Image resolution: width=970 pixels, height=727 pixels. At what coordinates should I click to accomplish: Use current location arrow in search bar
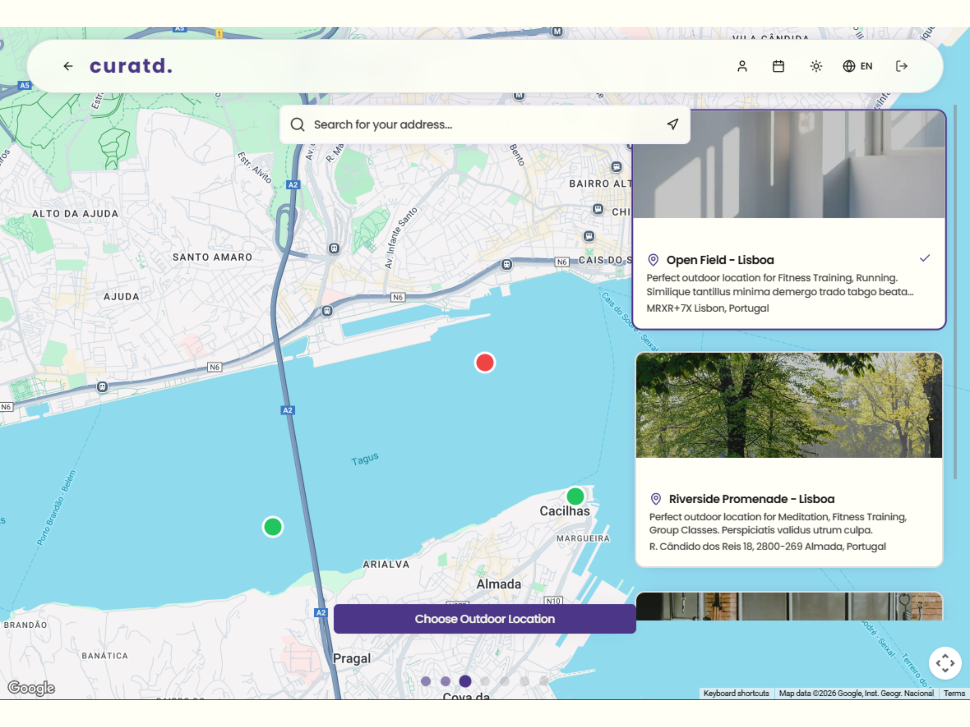(673, 124)
